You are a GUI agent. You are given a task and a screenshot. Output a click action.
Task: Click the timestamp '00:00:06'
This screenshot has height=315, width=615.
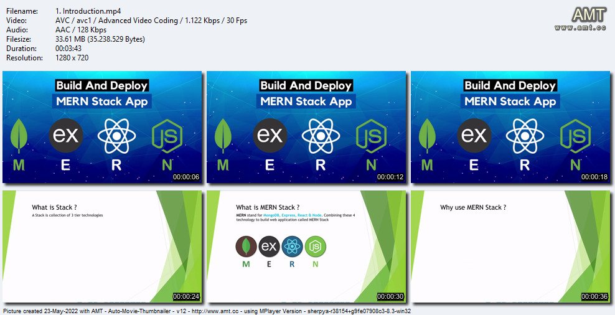tap(186, 177)
